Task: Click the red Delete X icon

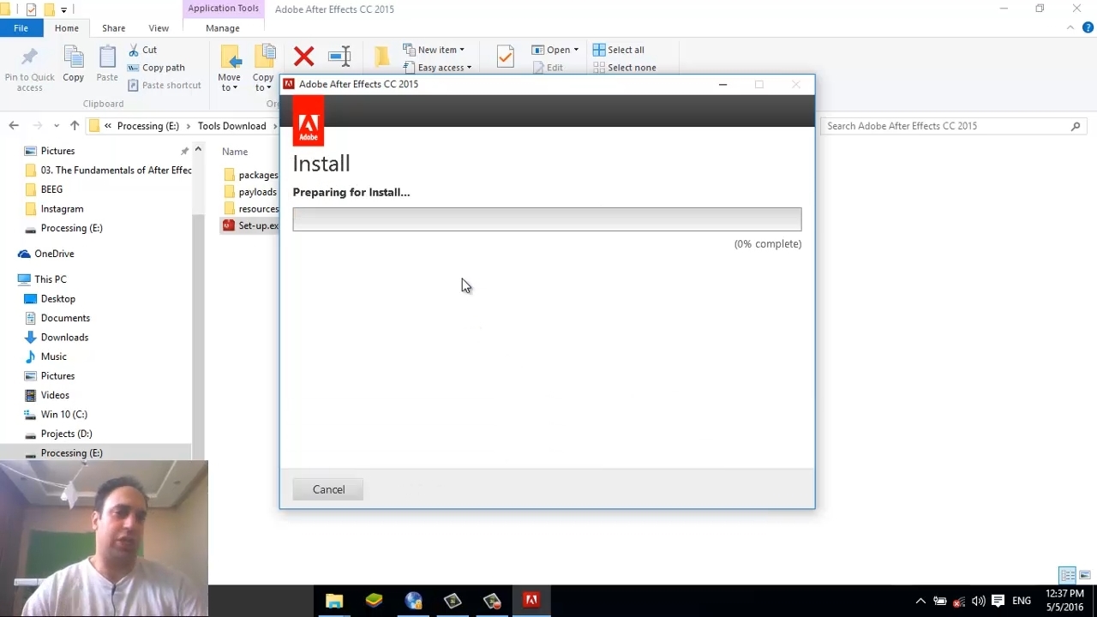Action: click(303, 57)
